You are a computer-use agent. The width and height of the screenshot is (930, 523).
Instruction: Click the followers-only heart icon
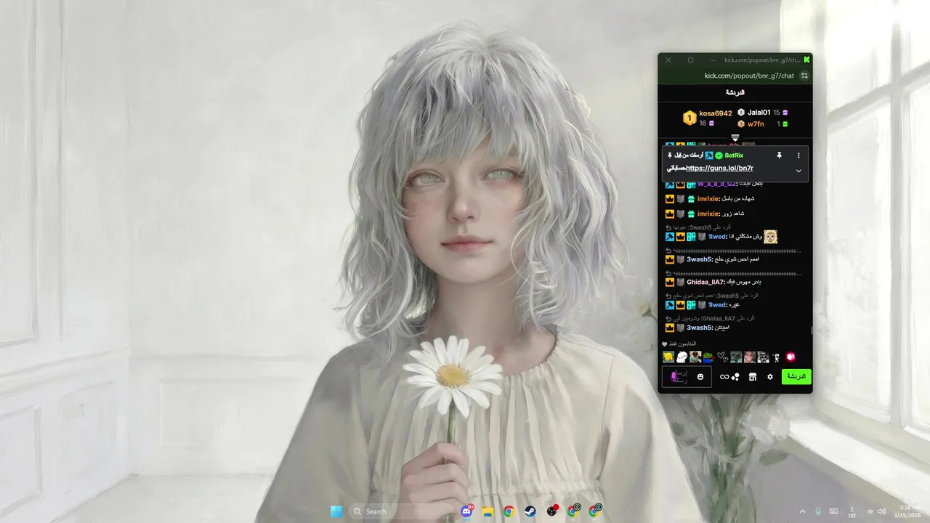[x=665, y=344]
